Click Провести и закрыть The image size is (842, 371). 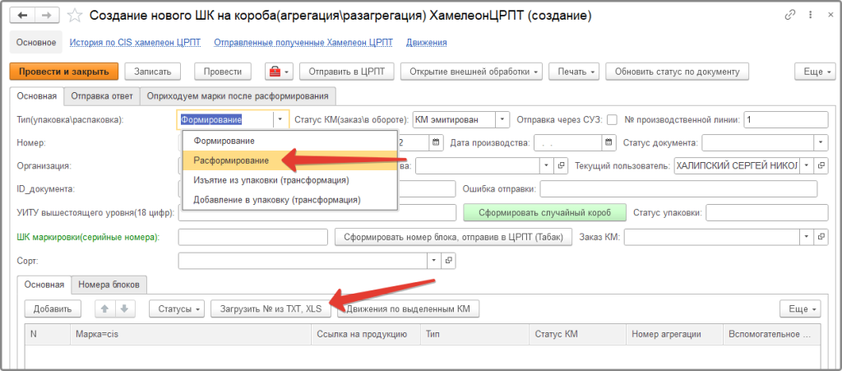coord(64,72)
